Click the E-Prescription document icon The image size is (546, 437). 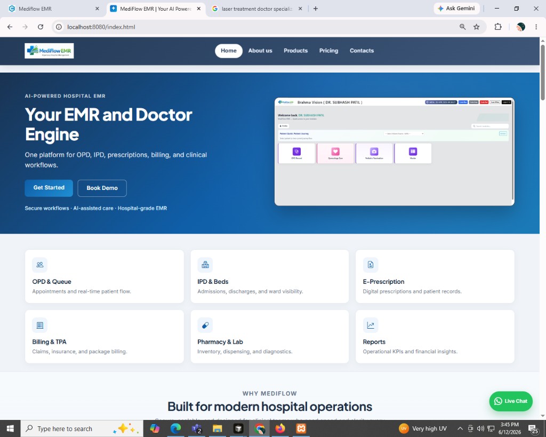click(371, 265)
